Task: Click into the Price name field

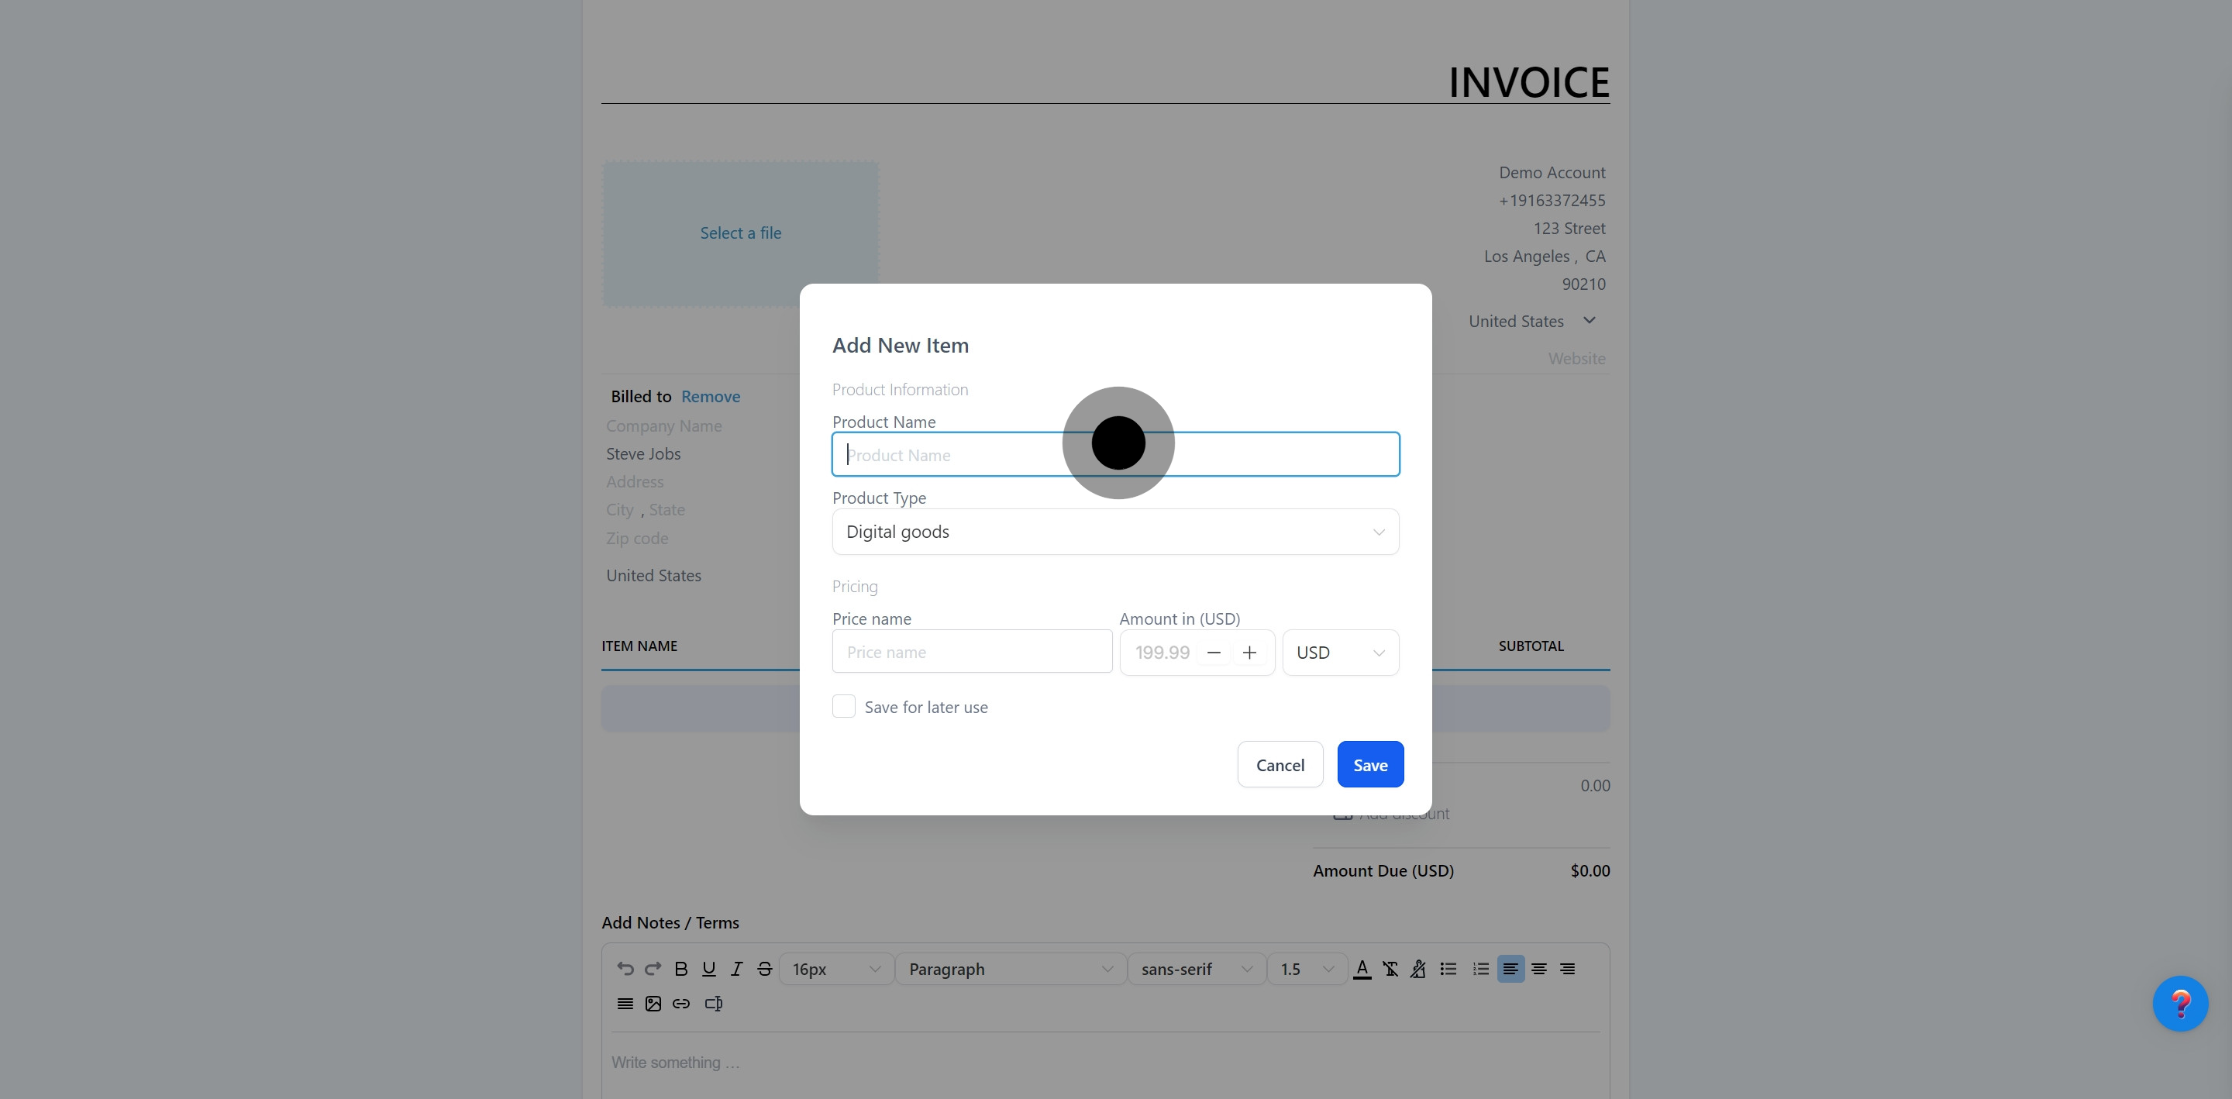Action: pyautogui.click(x=971, y=652)
